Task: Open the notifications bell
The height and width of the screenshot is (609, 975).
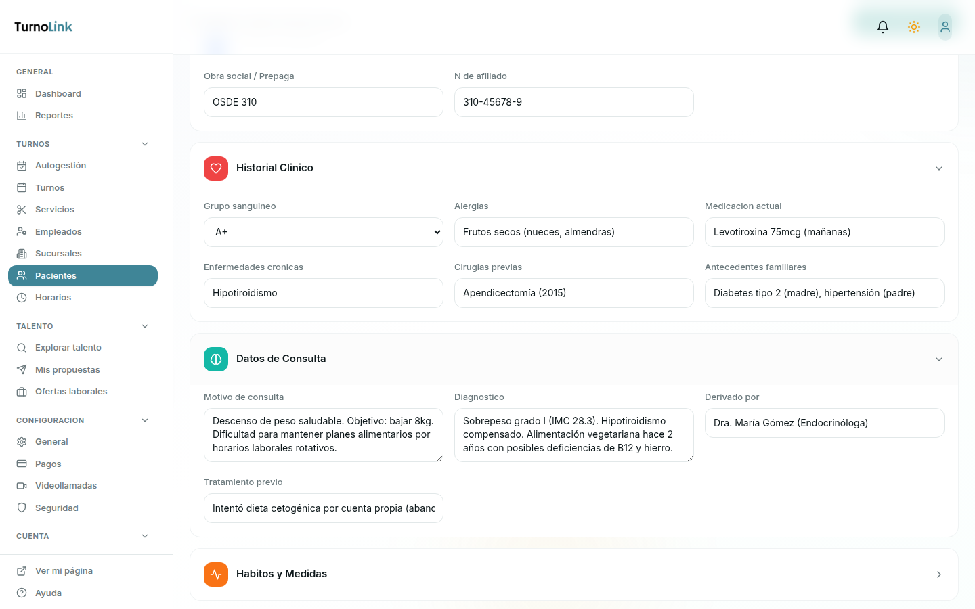Action: (x=883, y=27)
